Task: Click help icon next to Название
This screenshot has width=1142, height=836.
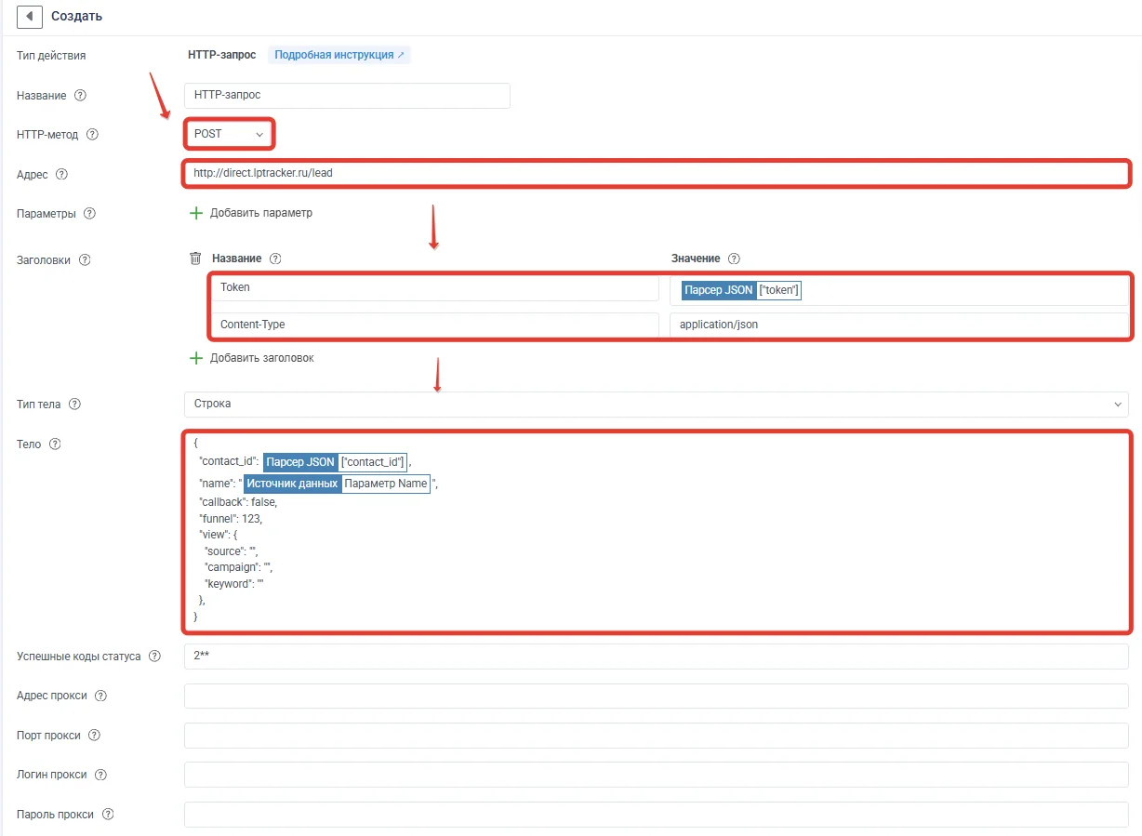Action: (80, 95)
